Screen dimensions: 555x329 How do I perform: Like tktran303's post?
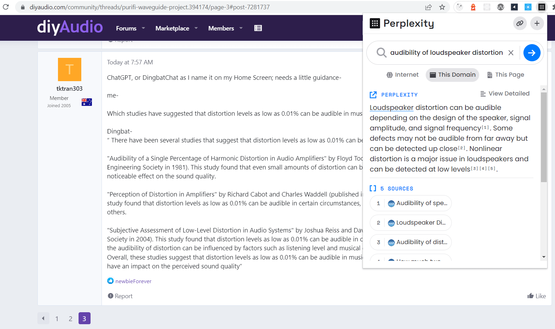coord(536,296)
